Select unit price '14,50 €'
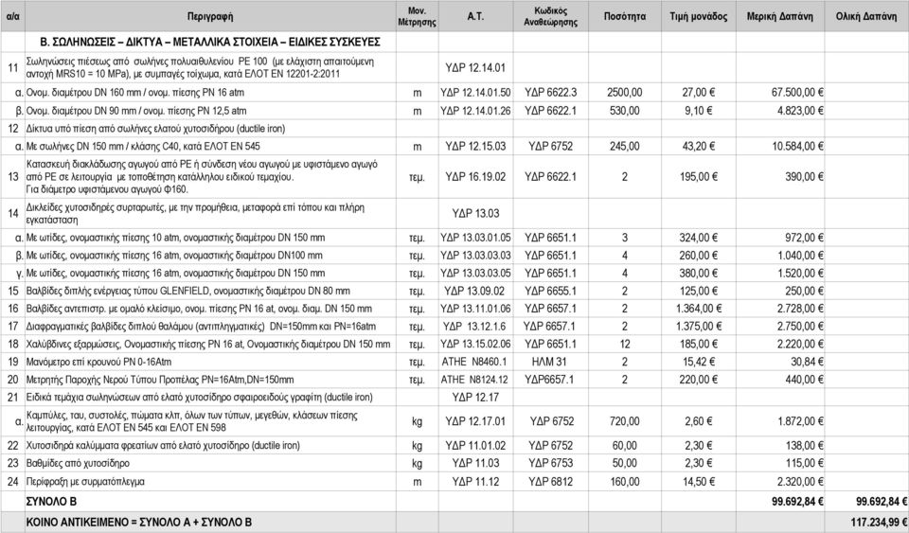 pyautogui.click(x=699, y=482)
